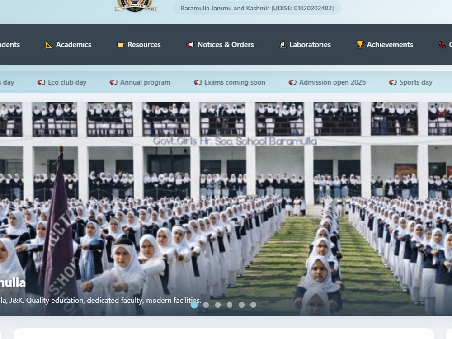
Task: Click the megaphone icon beside Annual program
Action: [113, 82]
